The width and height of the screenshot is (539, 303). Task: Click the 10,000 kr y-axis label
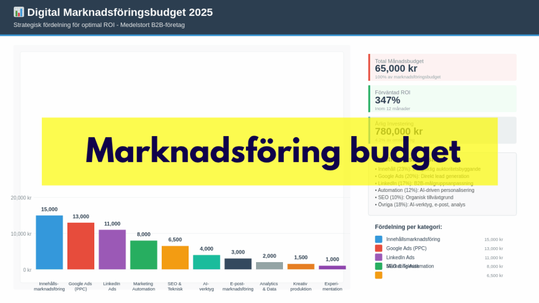click(21, 234)
